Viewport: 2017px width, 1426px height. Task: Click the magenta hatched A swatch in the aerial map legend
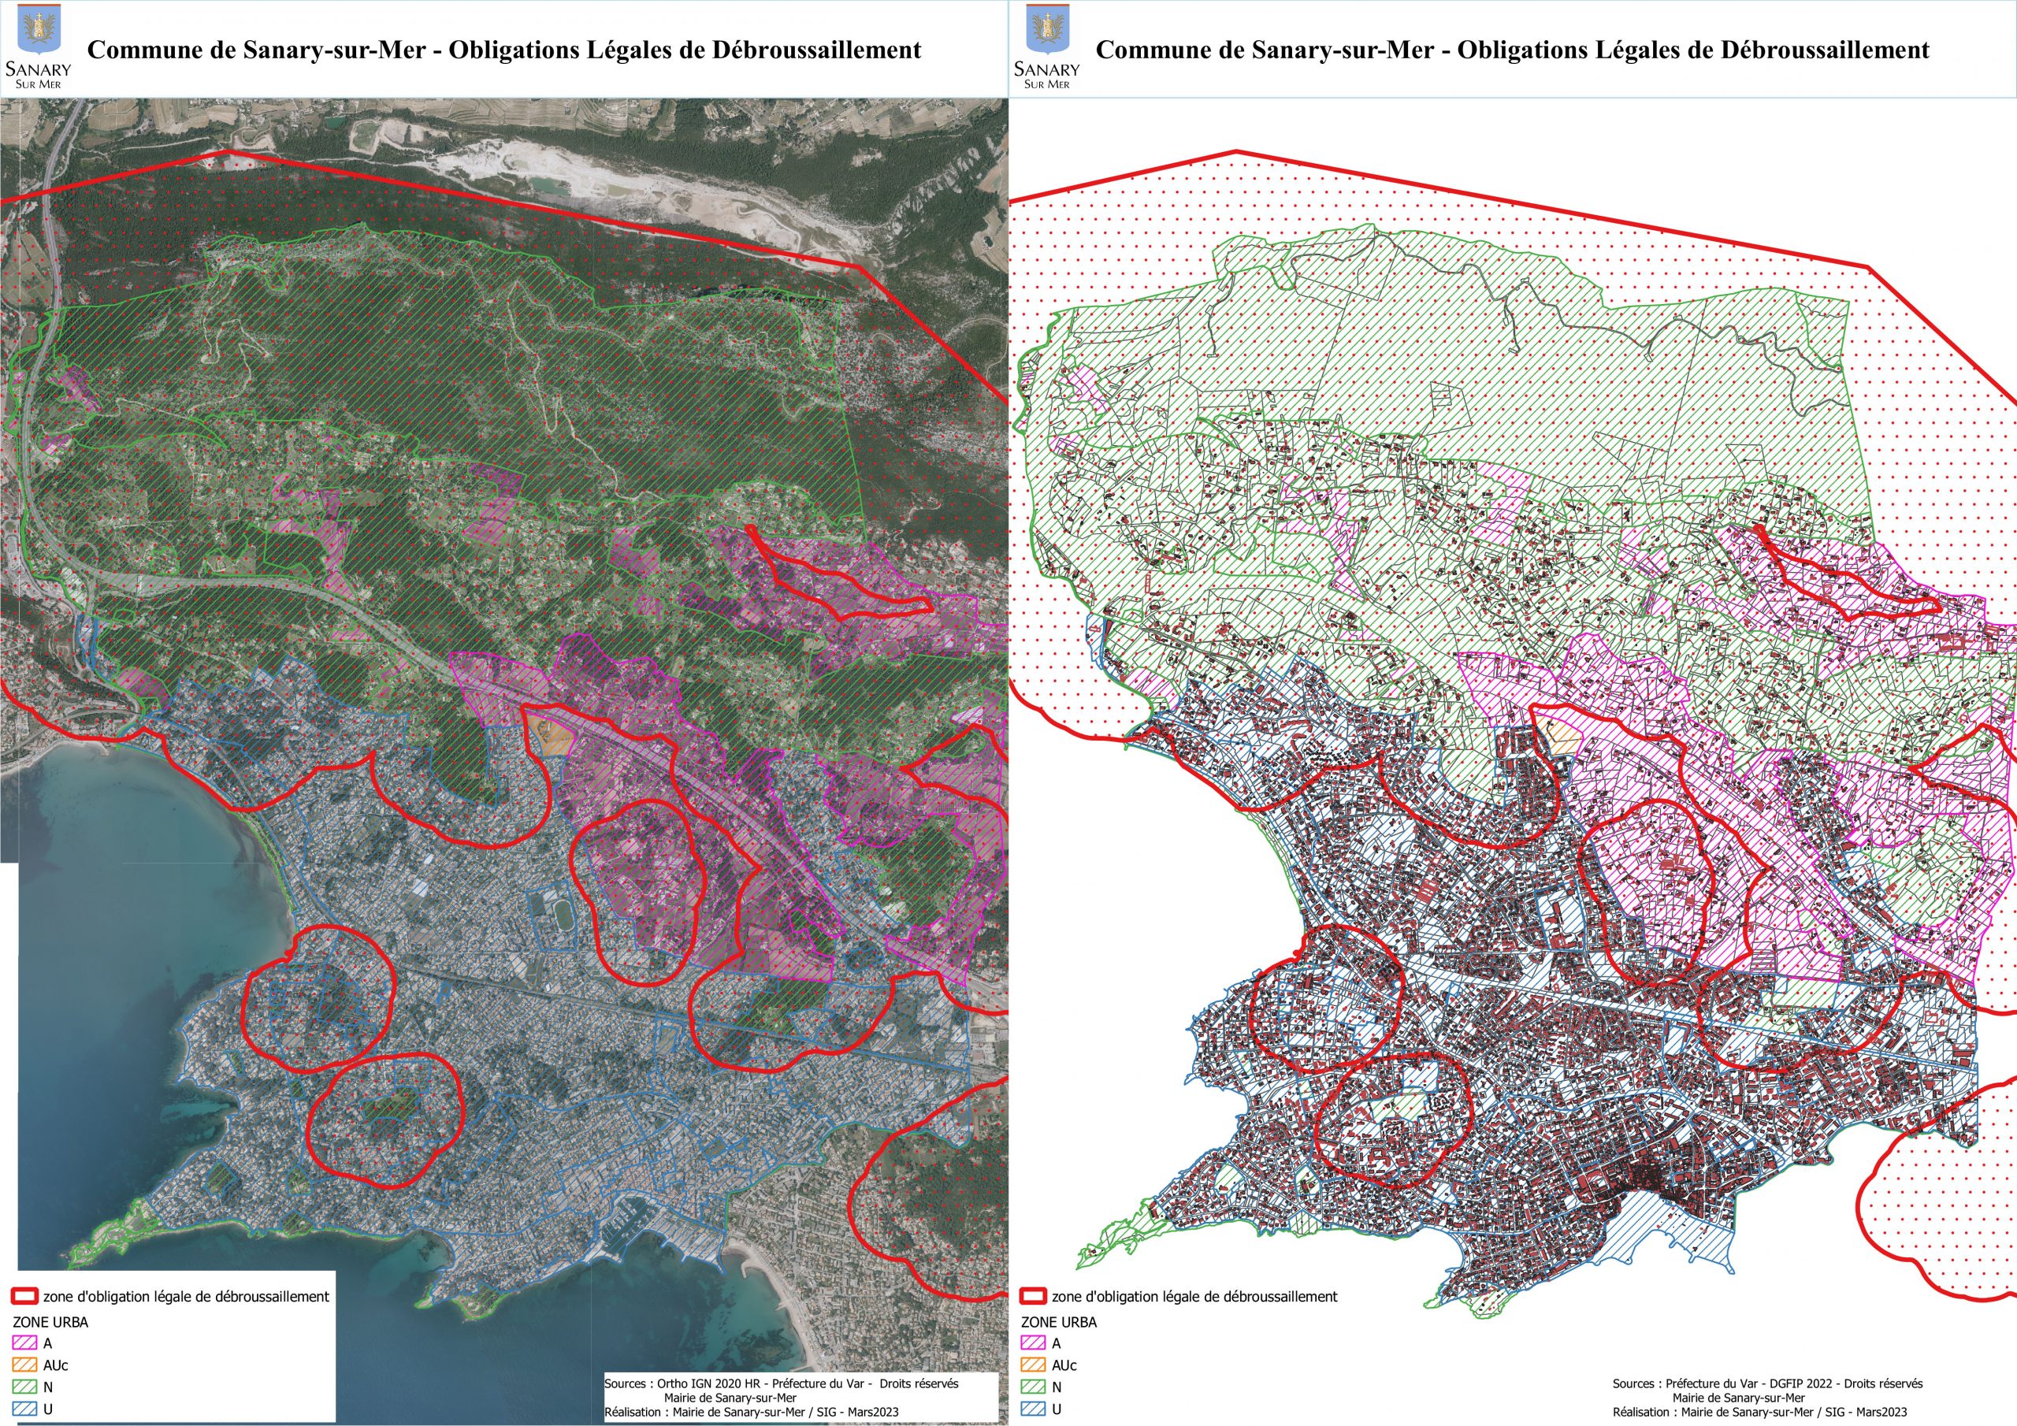pyautogui.click(x=24, y=1343)
